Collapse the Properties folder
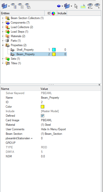This screenshot has height=192, width=103. click(3, 45)
